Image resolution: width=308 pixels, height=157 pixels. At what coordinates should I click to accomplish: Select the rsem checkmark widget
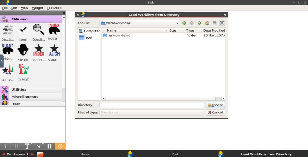click(x=23, y=30)
